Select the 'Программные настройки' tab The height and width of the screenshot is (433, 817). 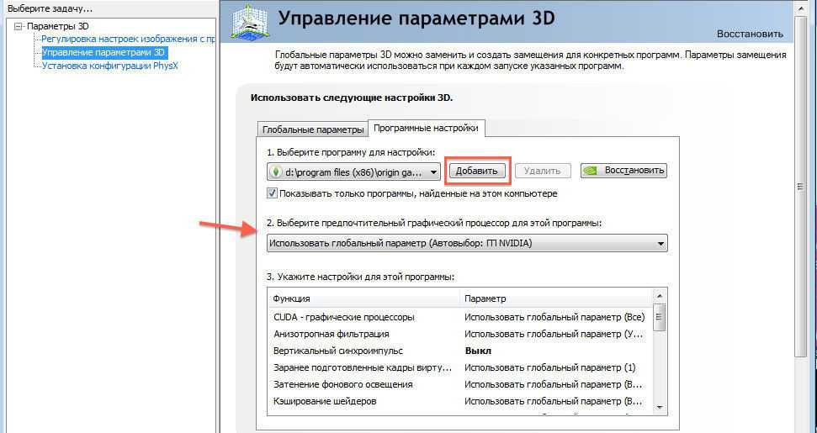tap(426, 128)
